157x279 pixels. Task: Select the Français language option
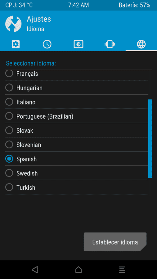(77, 74)
